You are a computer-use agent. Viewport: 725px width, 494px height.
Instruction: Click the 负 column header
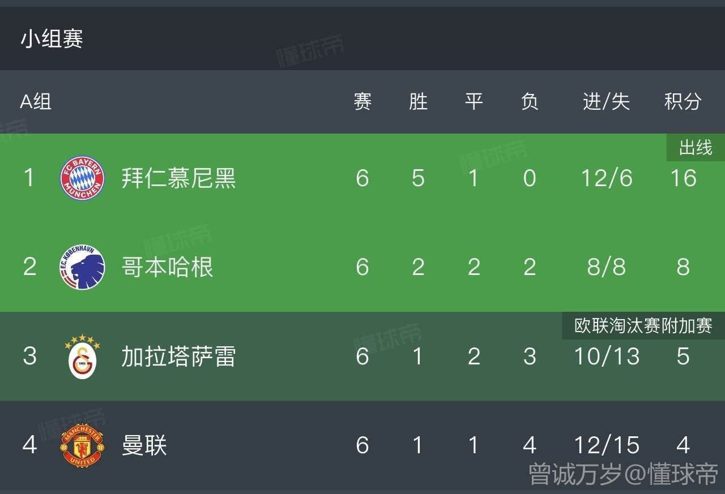pos(530,102)
